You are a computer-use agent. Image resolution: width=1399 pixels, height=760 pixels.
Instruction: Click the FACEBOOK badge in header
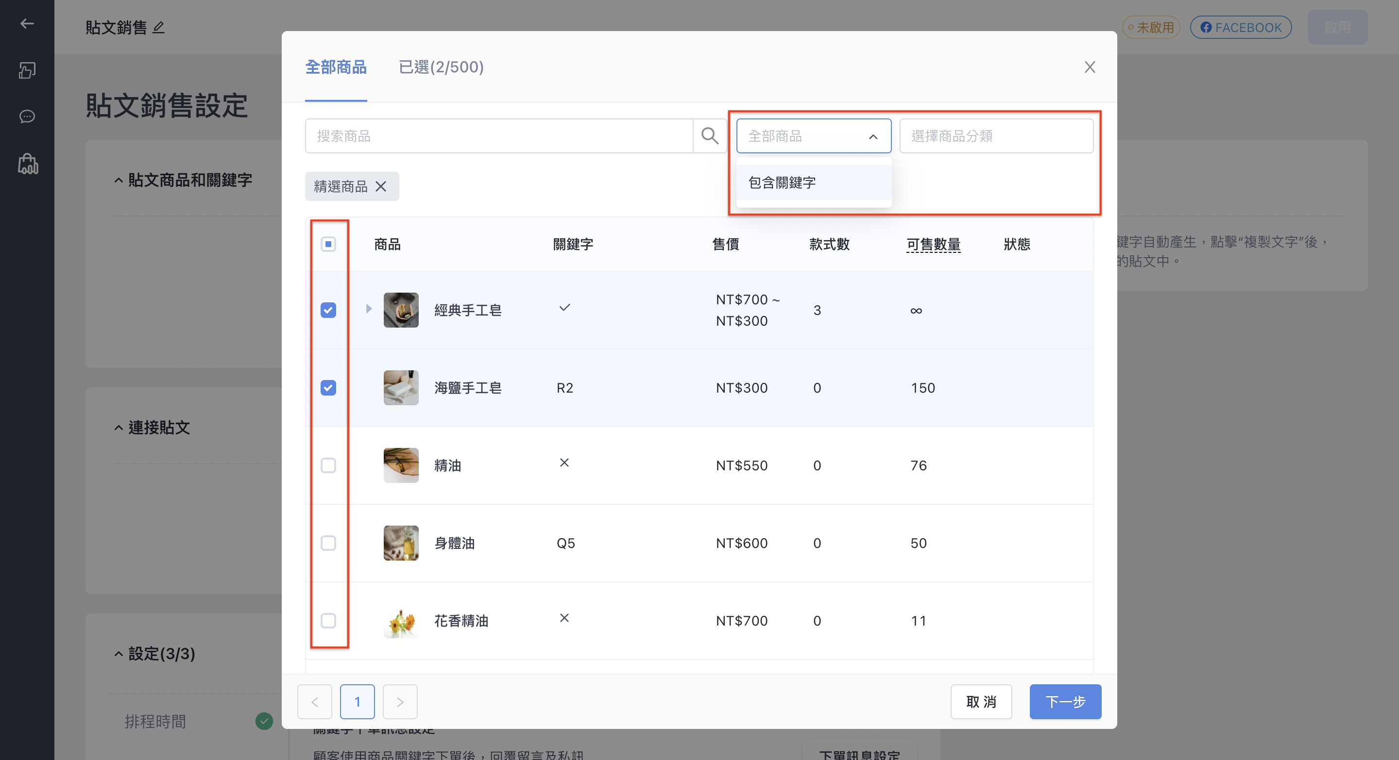1241,27
